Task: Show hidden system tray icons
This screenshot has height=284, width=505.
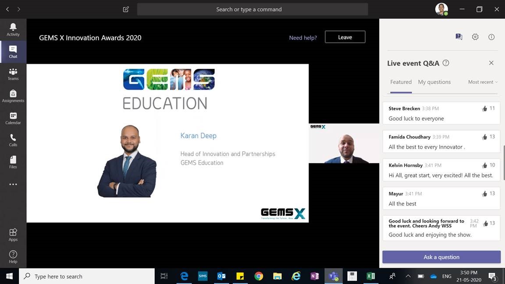Action: coord(408,276)
